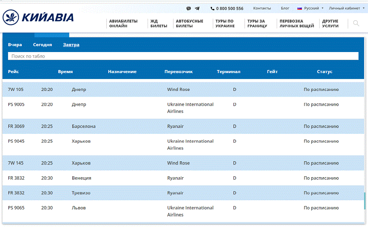Click the phone number 0 800 500 556
Image resolution: width=368 pixels, height=230 pixels.
point(229,8)
